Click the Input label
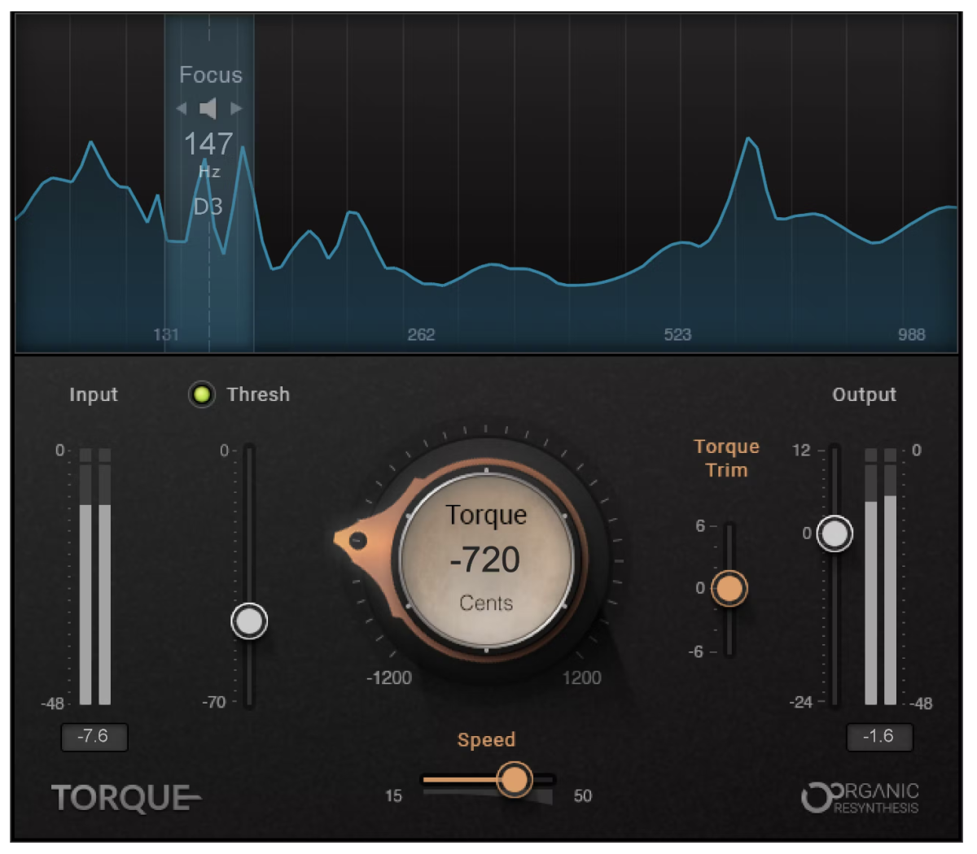 pos(94,394)
